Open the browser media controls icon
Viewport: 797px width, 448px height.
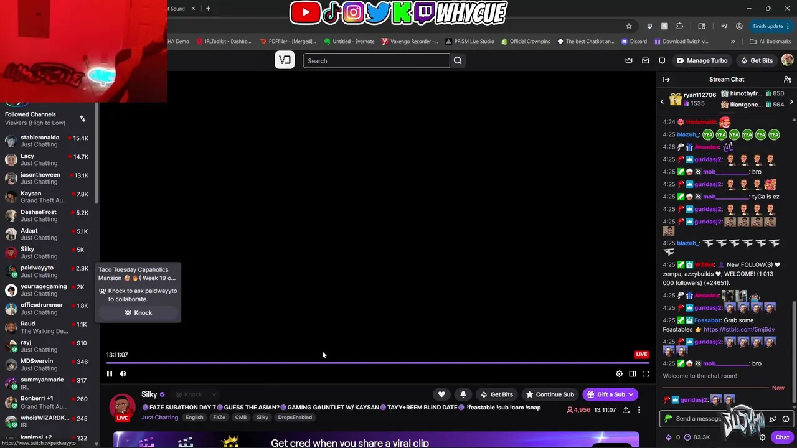(x=724, y=26)
